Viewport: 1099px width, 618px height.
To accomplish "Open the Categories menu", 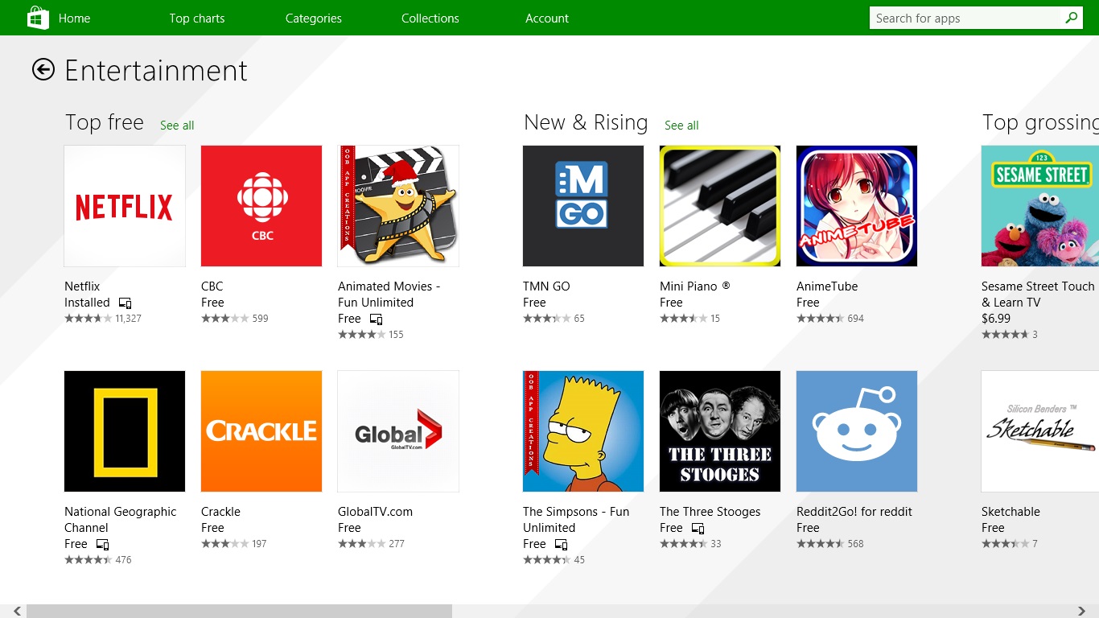I will [x=314, y=18].
